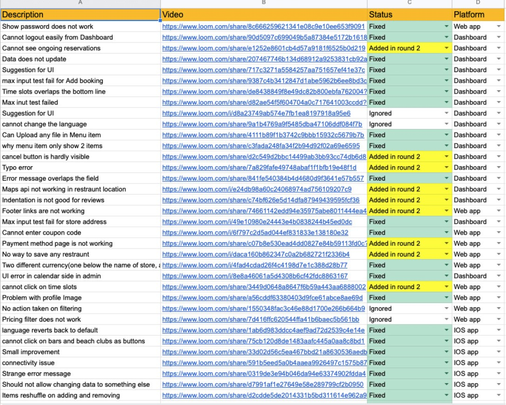The width and height of the screenshot is (506, 405).
Task: Select column A header
Action: tap(80, 3)
